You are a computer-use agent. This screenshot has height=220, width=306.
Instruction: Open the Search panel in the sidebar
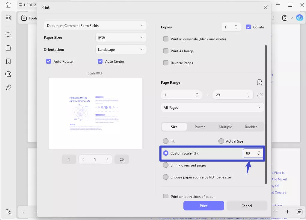coord(8,35)
